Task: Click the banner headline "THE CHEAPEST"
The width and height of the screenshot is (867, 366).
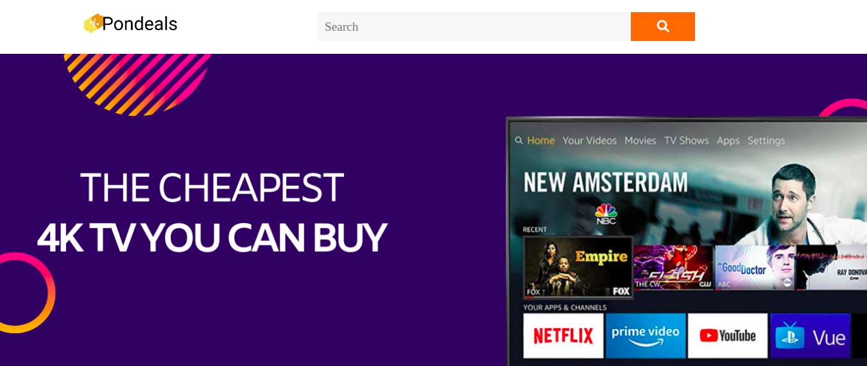Action: (212, 187)
